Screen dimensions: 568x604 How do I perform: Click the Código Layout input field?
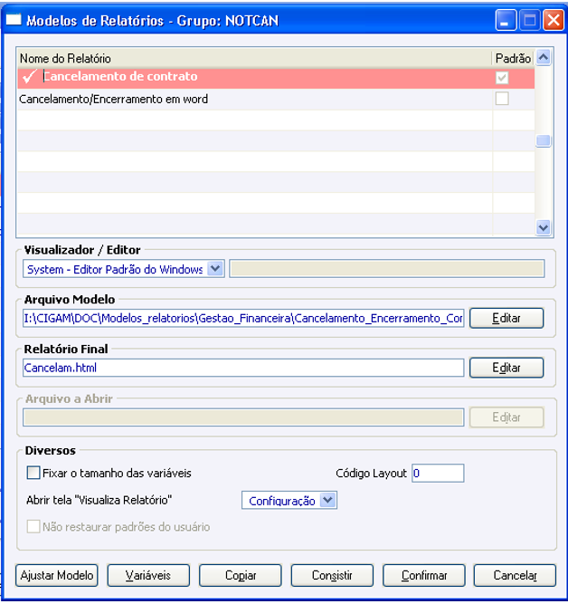pyautogui.click(x=438, y=473)
